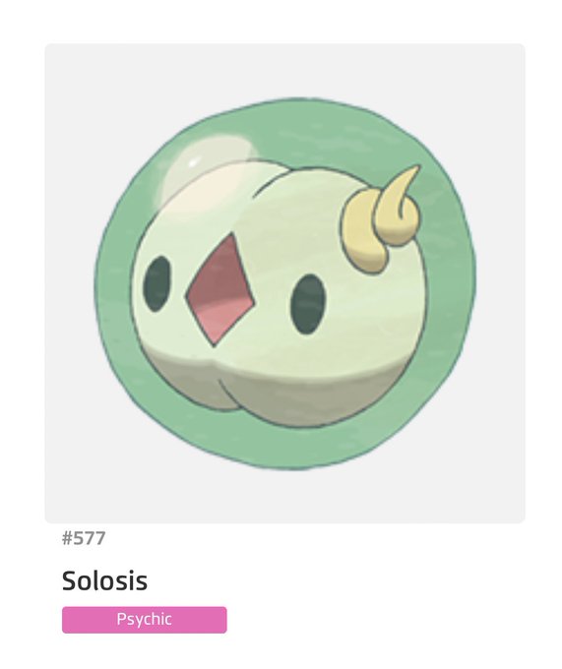
Task: Click the pointed tip of the yellow curl
Action: point(413,171)
